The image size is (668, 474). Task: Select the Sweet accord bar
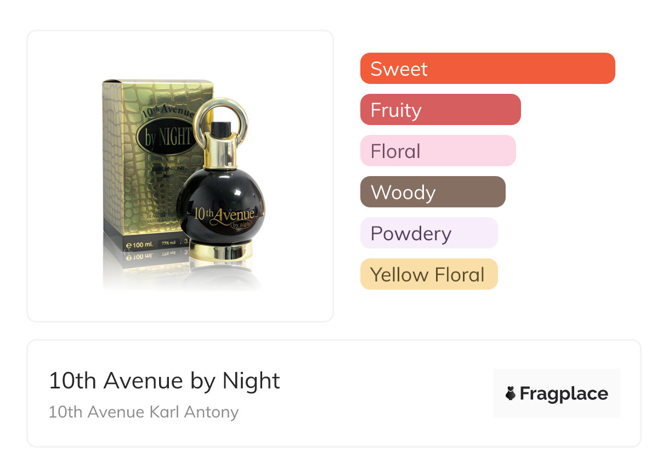488,69
